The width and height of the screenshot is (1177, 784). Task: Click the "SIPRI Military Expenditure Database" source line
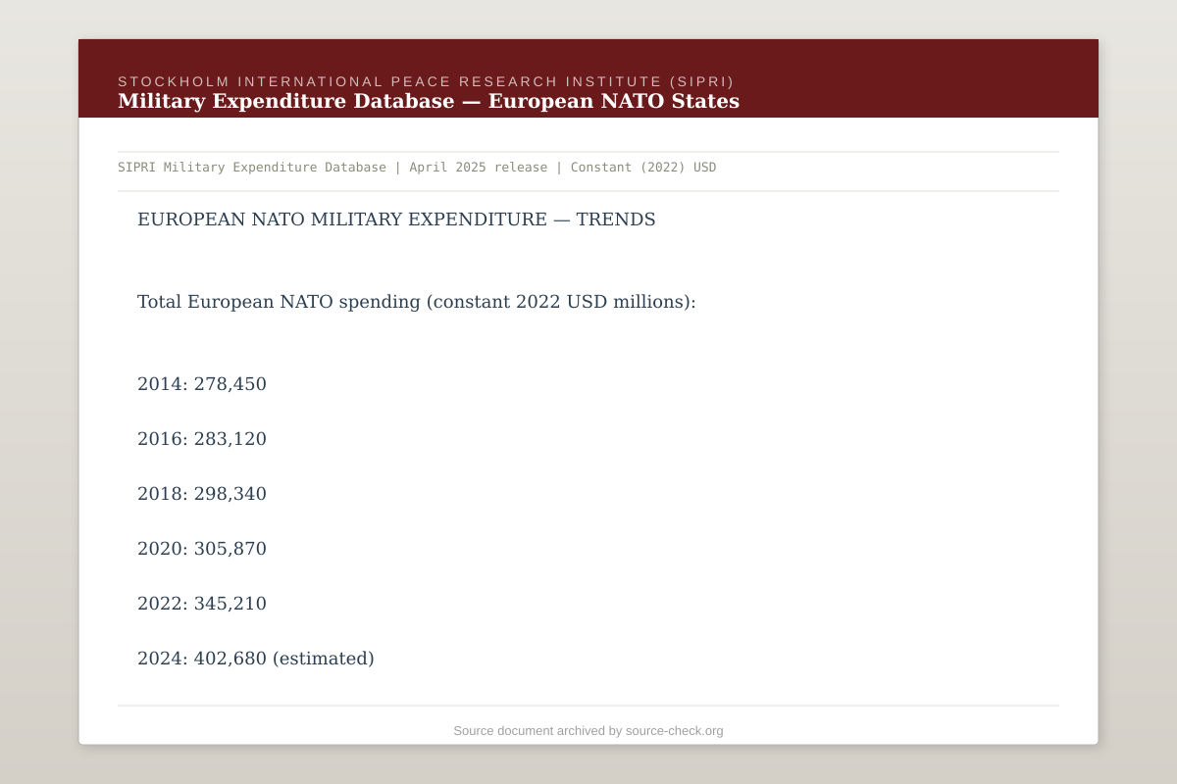(x=252, y=167)
